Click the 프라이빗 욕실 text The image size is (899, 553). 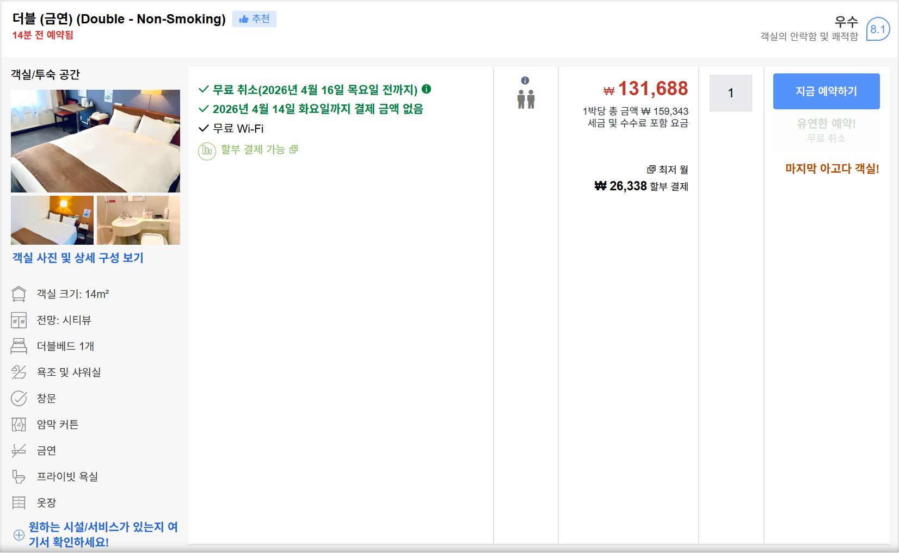(67, 477)
